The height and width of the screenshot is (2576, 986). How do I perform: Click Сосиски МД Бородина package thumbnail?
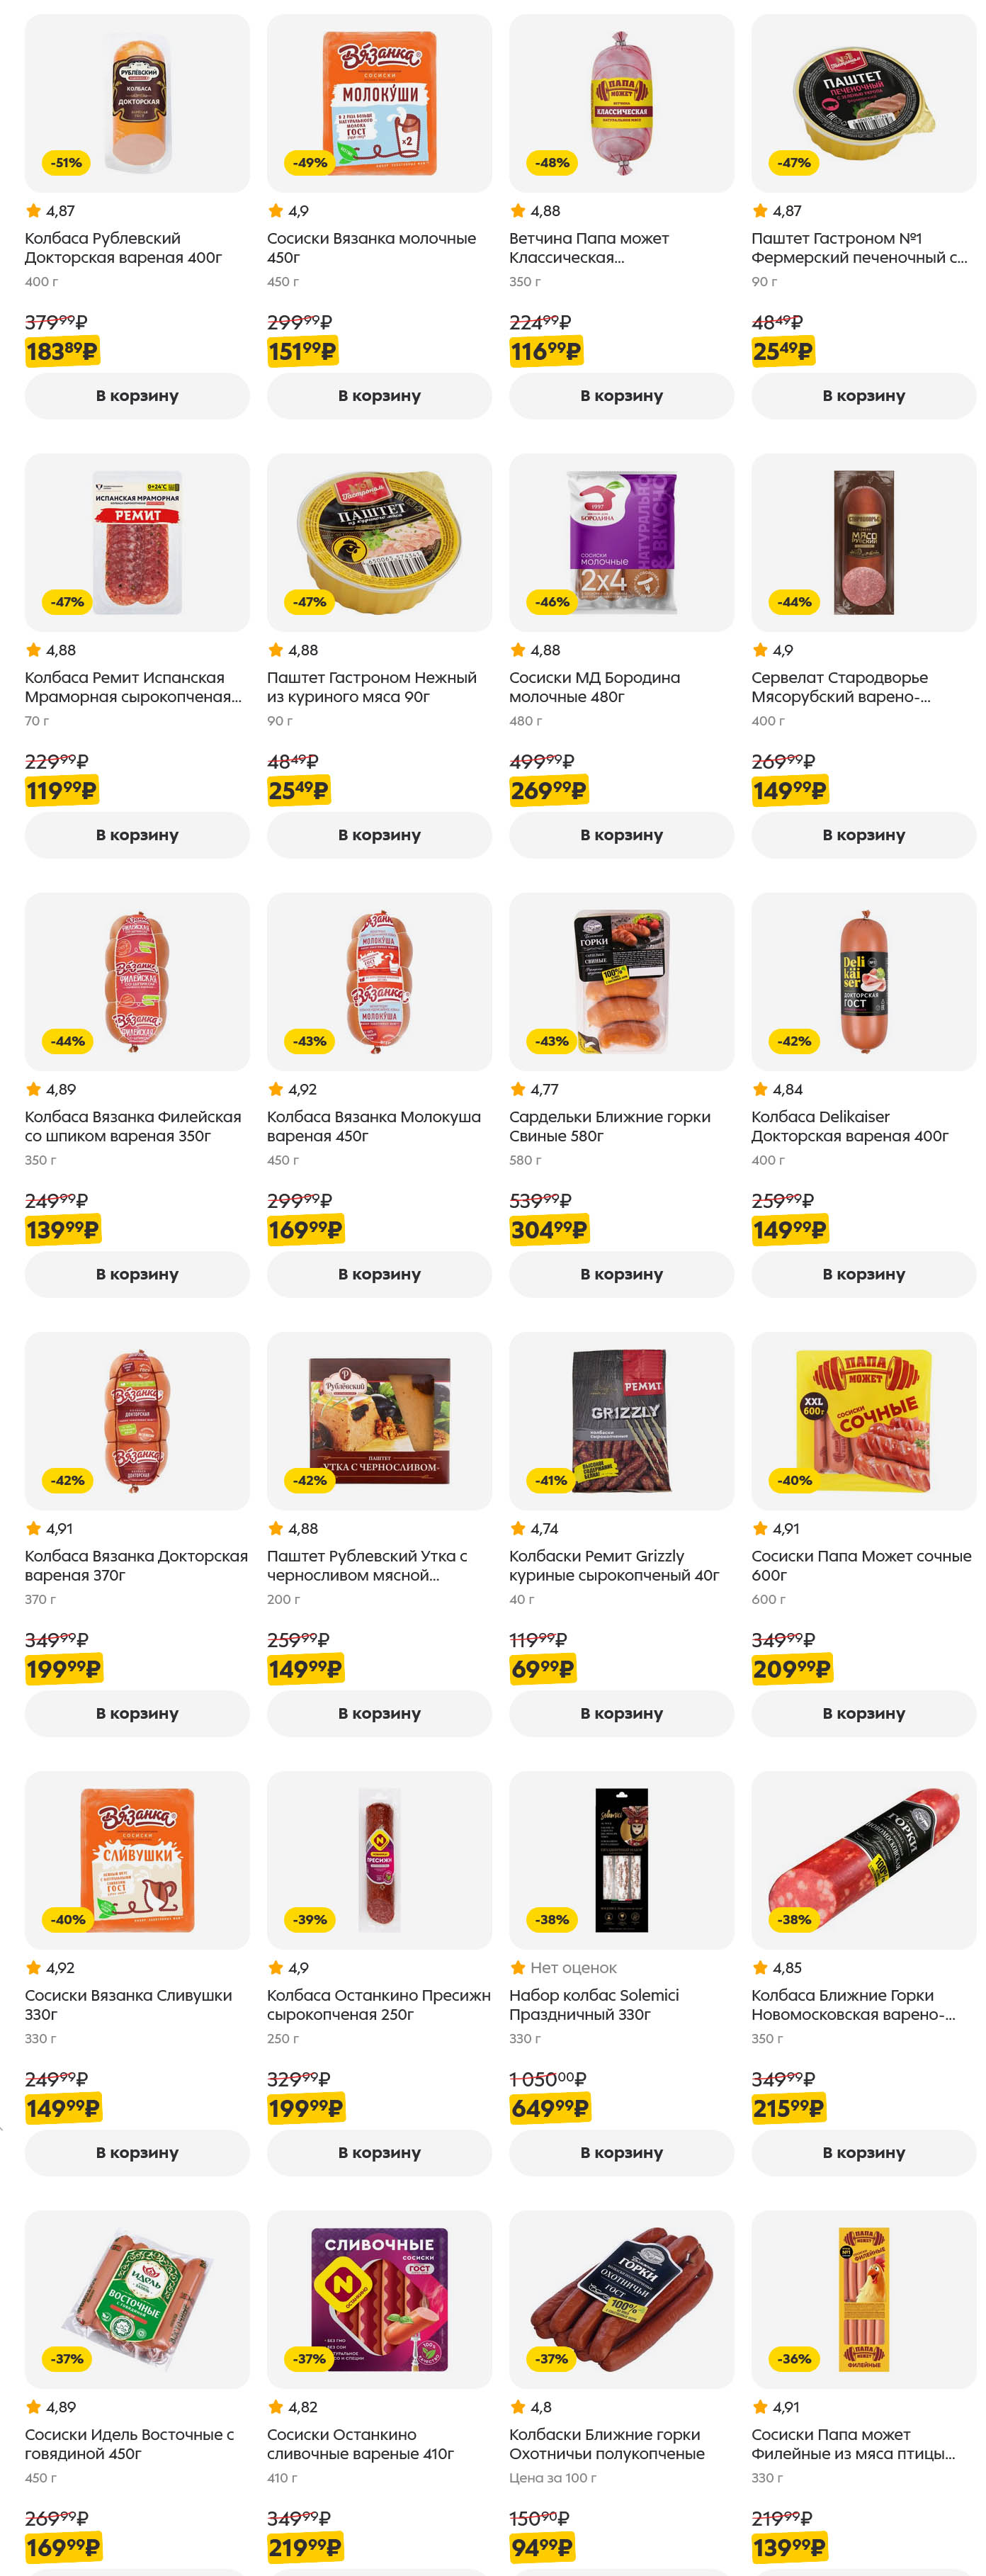click(621, 542)
